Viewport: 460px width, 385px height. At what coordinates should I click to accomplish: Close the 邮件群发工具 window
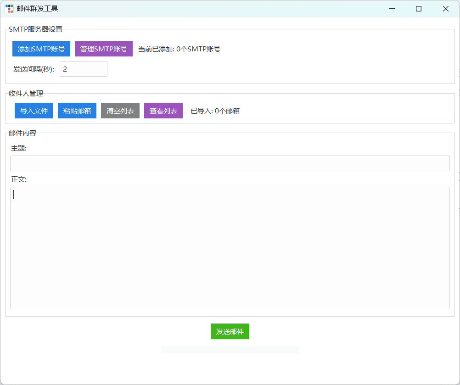[445, 9]
